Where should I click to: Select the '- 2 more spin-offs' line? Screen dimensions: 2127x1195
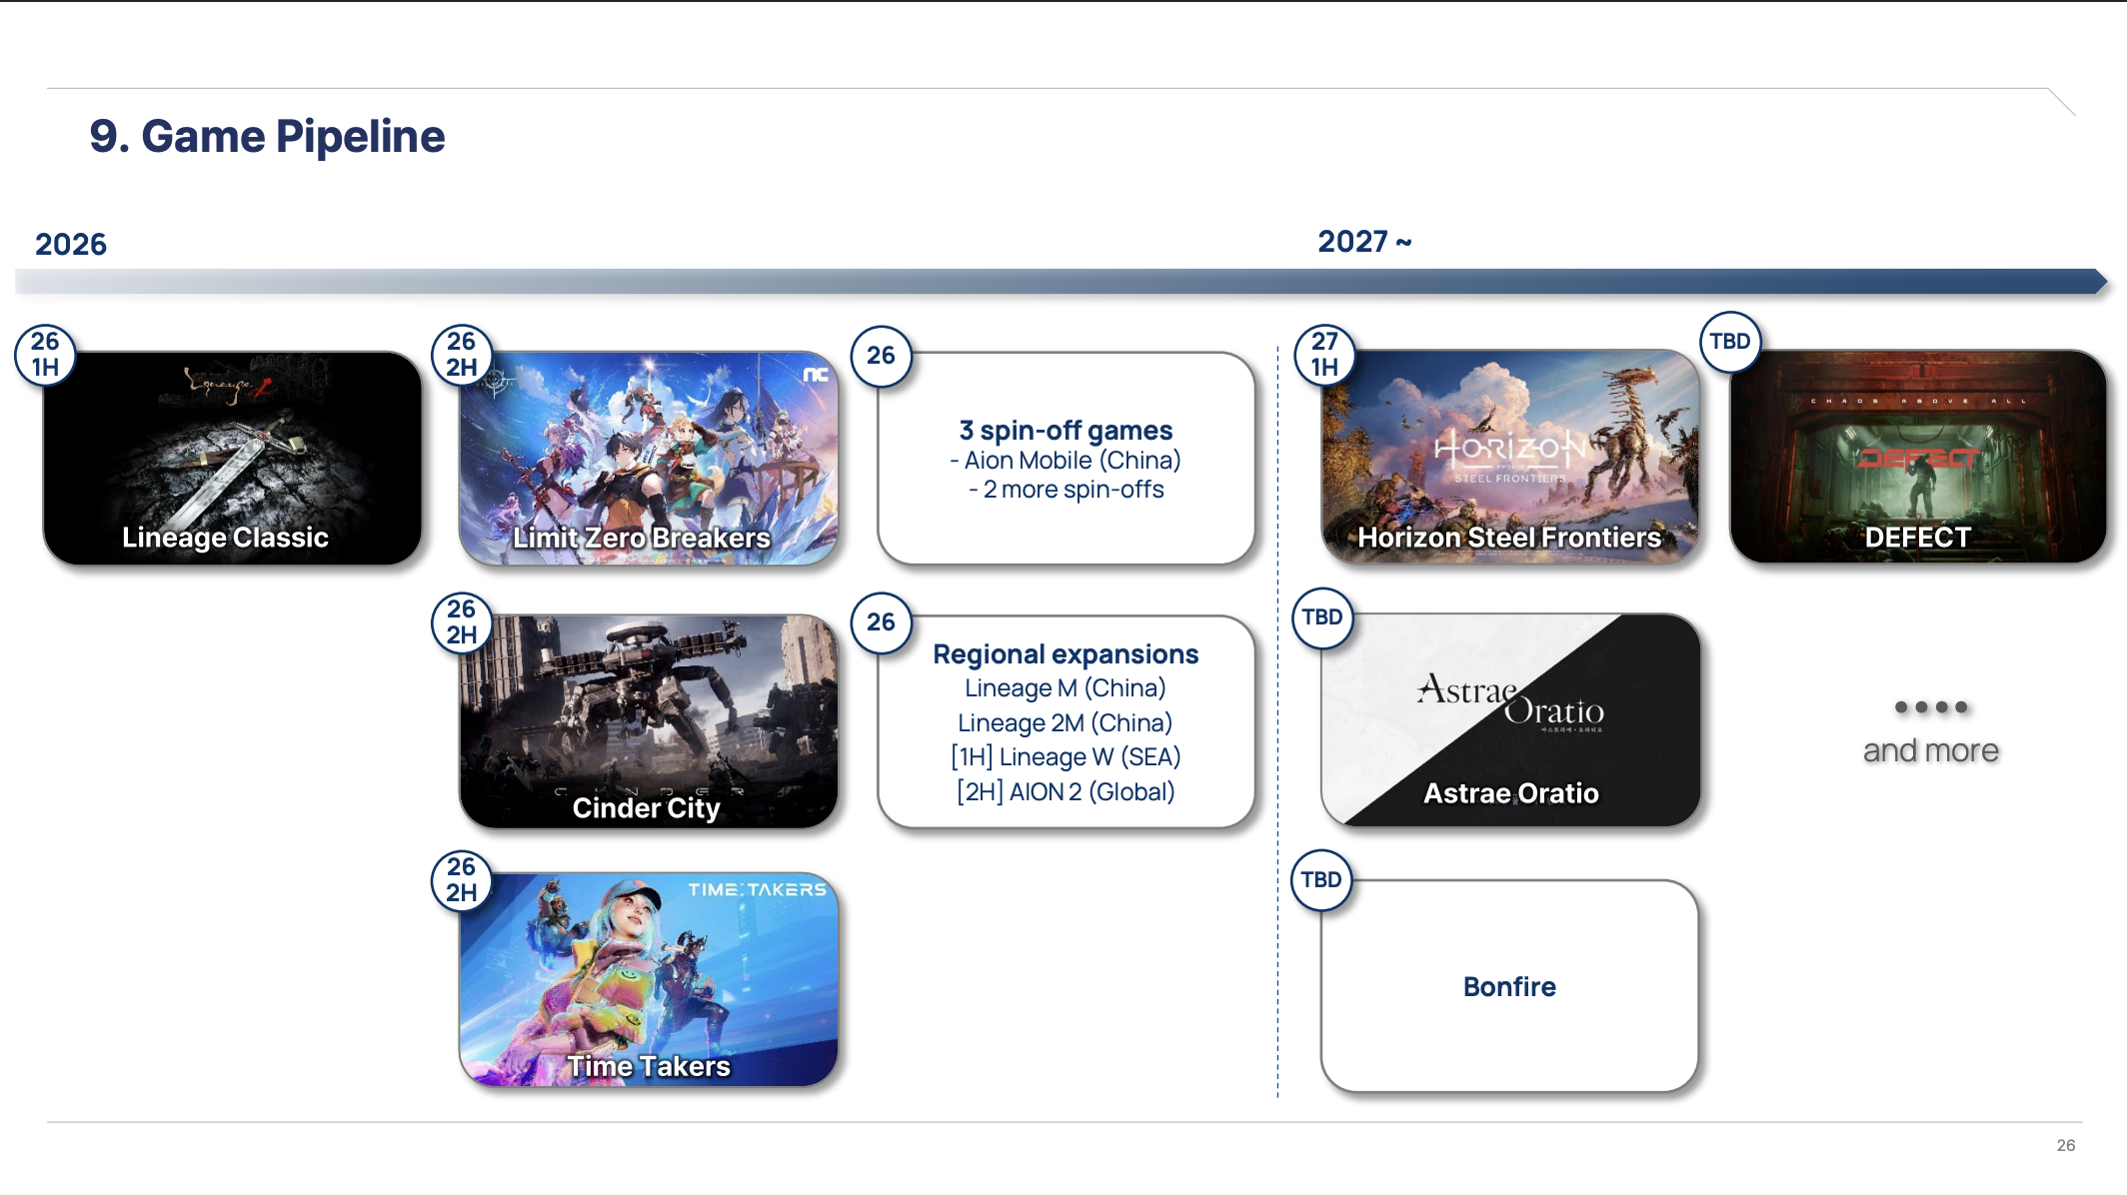coord(1065,490)
